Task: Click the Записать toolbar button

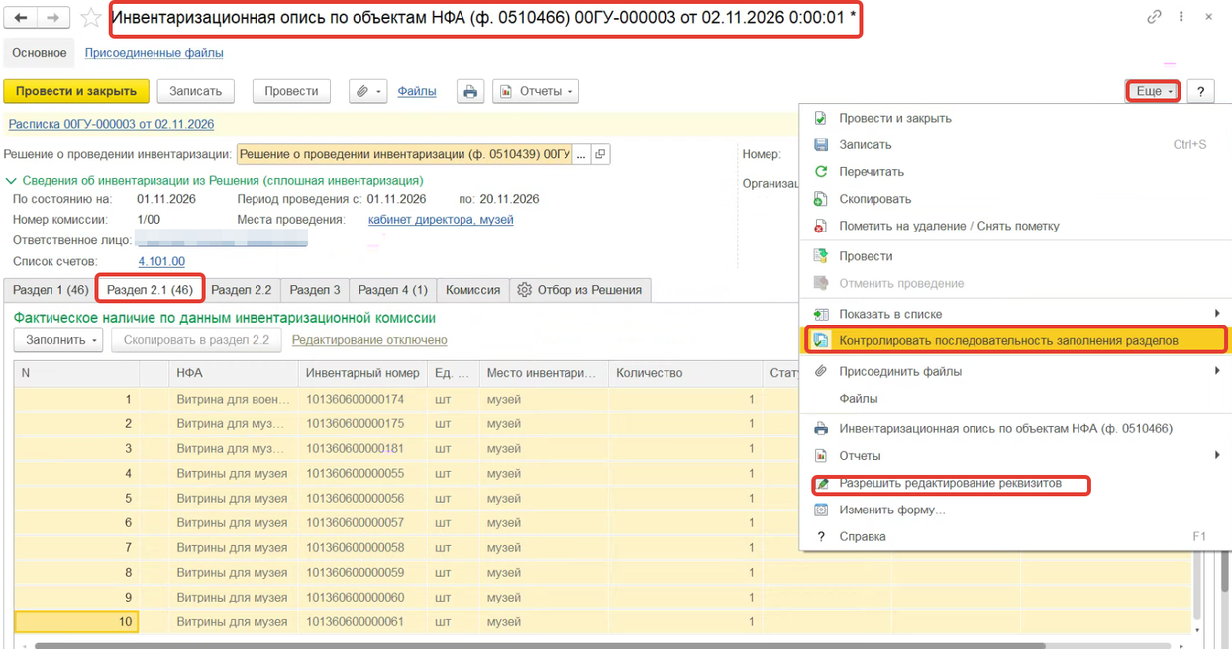Action: (x=196, y=91)
